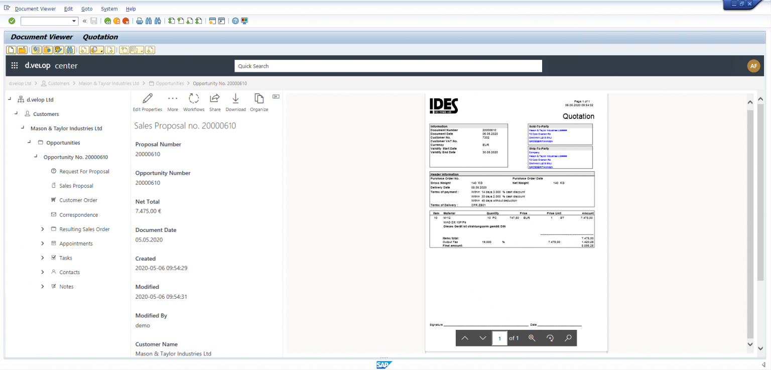This screenshot has height=370, width=771.
Task: Select Sales Proposal in tree
Action: point(76,186)
